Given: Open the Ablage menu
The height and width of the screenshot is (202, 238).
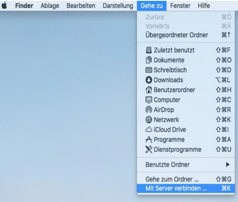Looking at the screenshot, I should 50,6.
